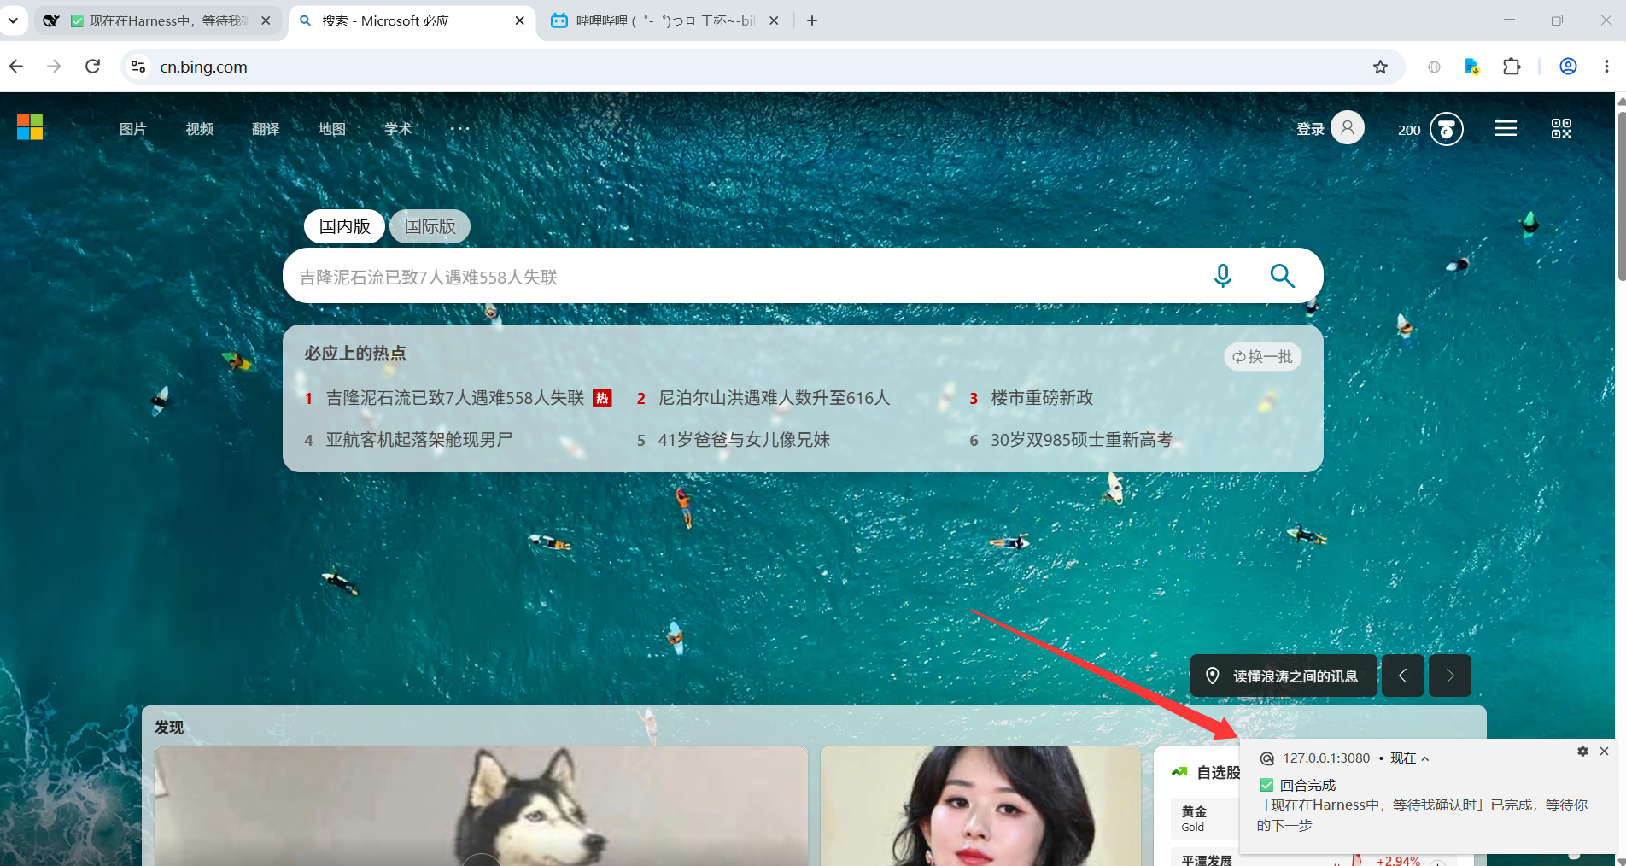Click the microphone voice search icon

[1223, 276]
